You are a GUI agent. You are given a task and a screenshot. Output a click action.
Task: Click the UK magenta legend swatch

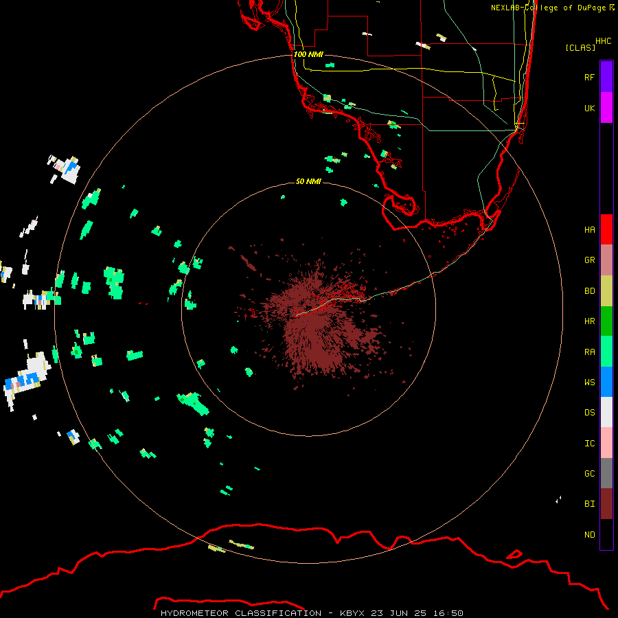click(606, 108)
